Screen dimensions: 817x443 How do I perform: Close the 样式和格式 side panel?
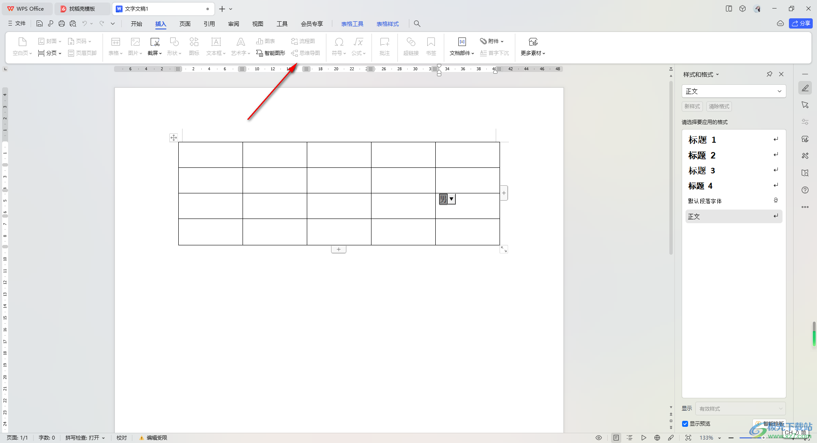click(x=781, y=74)
